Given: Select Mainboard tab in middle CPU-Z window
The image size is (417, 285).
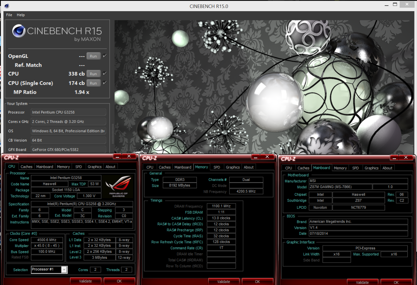Looking at the screenshot, I should pyautogui.click(x=183, y=167).
